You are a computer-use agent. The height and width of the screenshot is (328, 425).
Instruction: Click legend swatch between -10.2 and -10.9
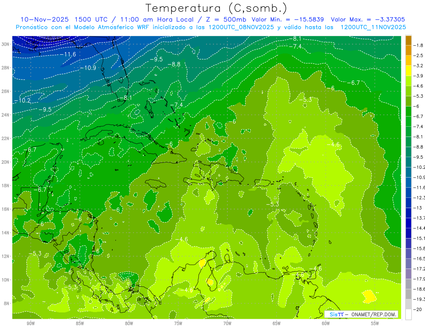click(x=408, y=172)
